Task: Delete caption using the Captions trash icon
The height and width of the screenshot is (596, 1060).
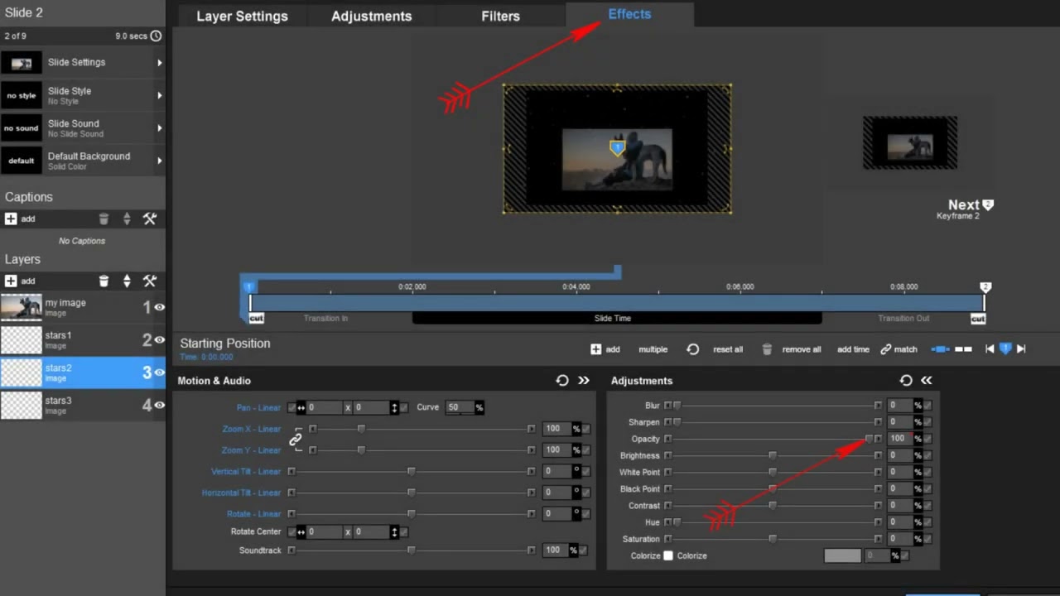Action: coord(104,219)
